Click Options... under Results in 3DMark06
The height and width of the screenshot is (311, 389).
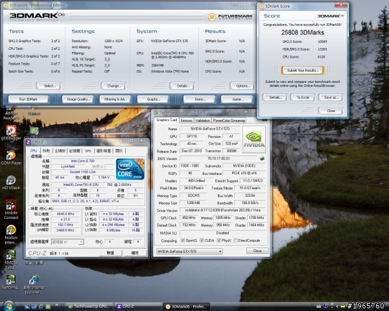[242, 86]
